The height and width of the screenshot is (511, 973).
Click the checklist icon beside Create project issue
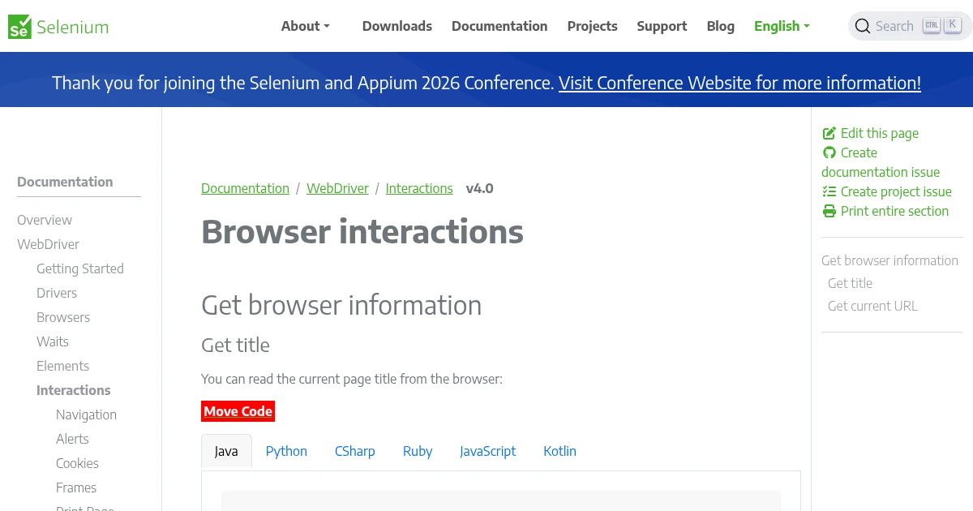(x=829, y=191)
